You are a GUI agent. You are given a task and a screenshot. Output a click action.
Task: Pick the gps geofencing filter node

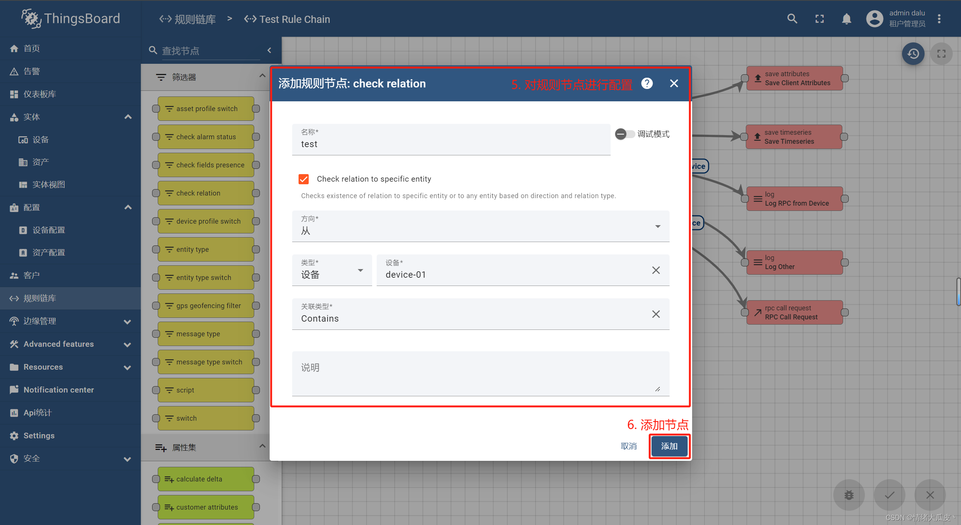[206, 306]
